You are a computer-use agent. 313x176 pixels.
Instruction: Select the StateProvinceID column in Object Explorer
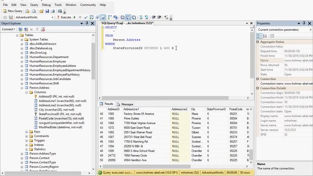click(60, 114)
